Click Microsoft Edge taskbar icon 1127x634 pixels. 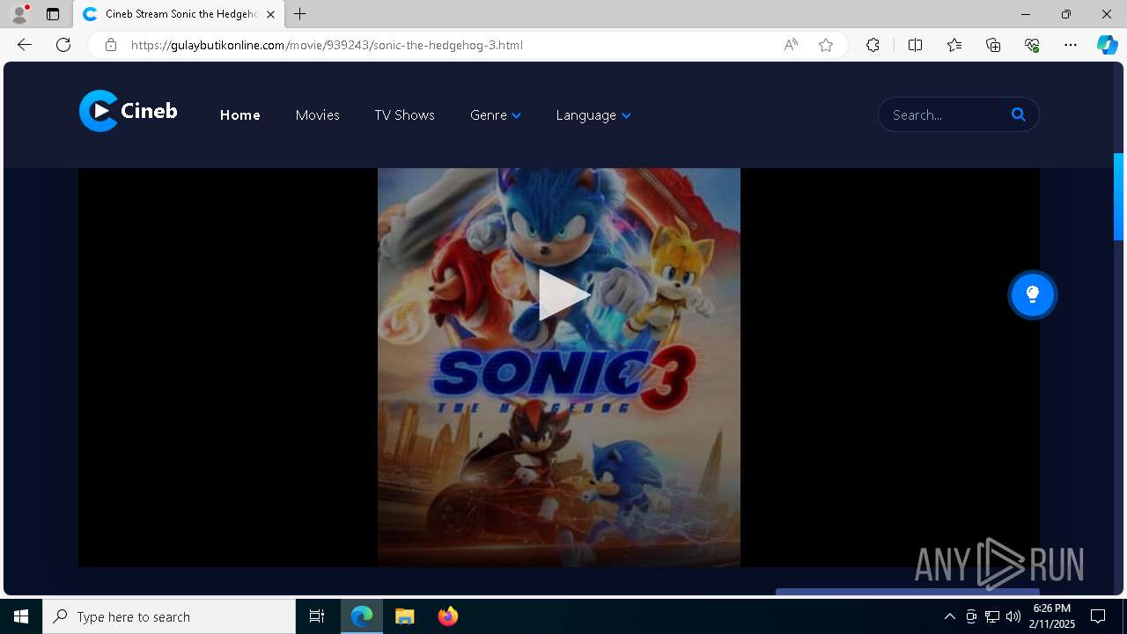click(362, 616)
